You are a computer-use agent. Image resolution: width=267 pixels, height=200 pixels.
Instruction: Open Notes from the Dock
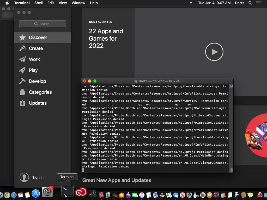[27, 195]
